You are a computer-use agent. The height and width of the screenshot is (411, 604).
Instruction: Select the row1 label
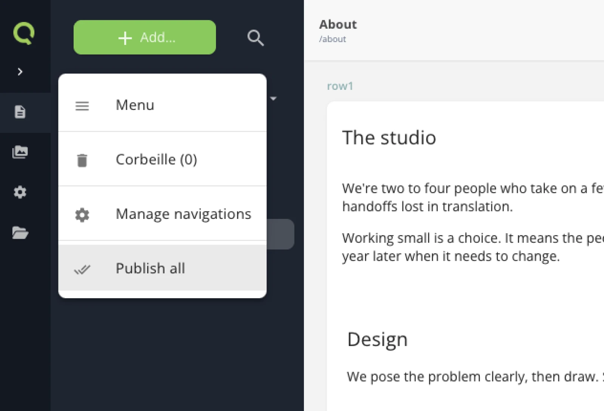[340, 86]
